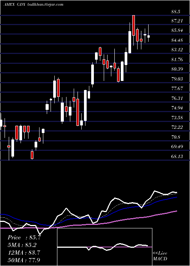Click the <<Live MACD label
190x266 pixels.
tap(160, 256)
